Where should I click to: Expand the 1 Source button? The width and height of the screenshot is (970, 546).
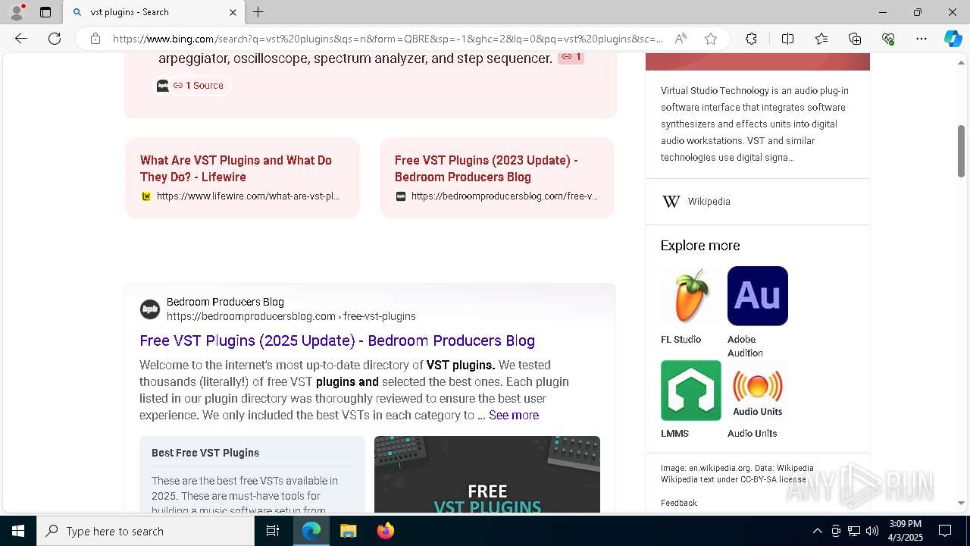coord(198,86)
